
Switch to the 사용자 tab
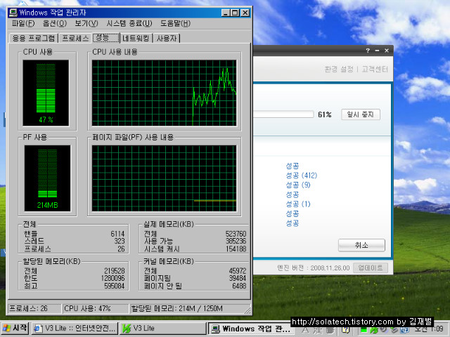(167, 38)
